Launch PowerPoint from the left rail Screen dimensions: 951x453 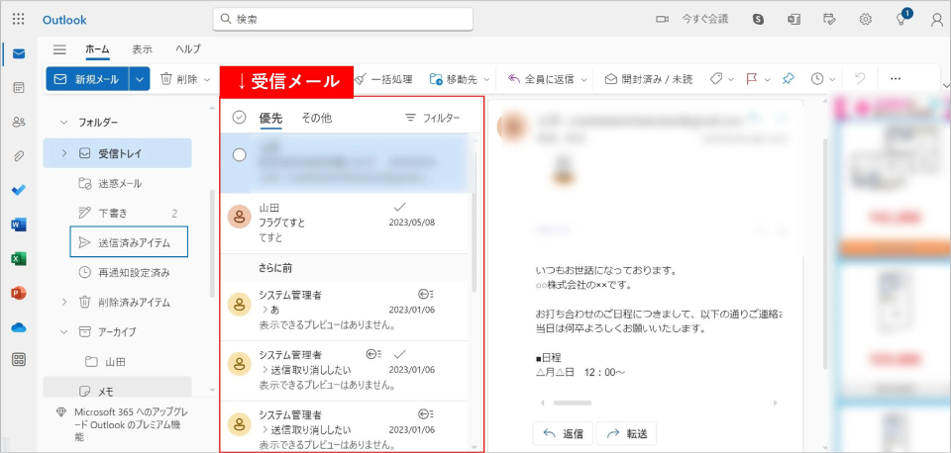[x=19, y=293]
